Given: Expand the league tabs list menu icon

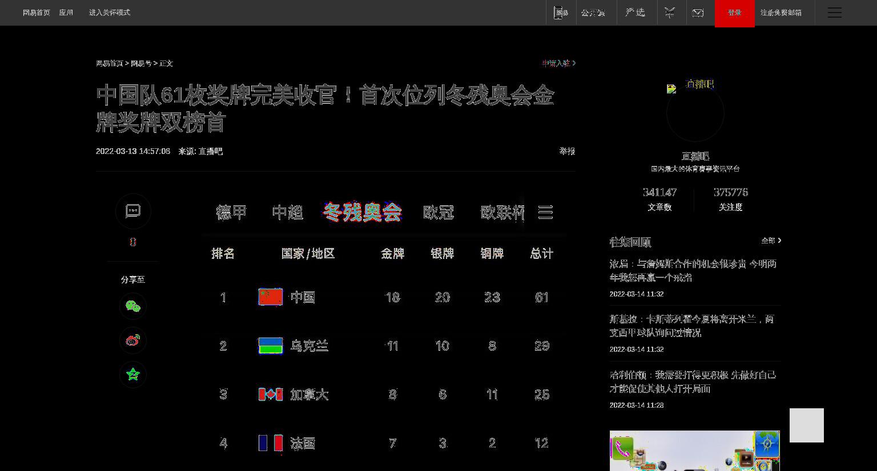Looking at the screenshot, I should click(545, 212).
